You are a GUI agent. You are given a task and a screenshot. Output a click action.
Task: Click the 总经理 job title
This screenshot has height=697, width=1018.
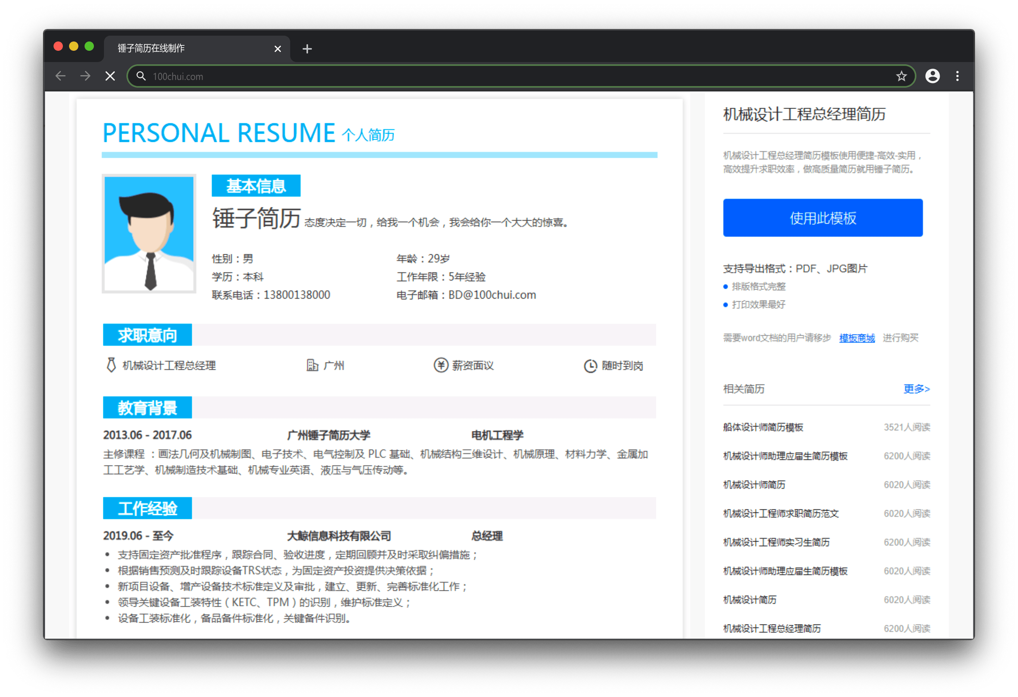pos(487,536)
